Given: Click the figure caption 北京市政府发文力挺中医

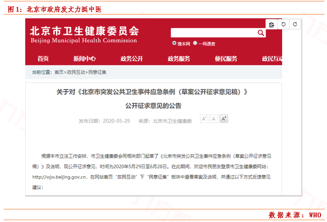Looking at the screenshot, I should point(64,9).
